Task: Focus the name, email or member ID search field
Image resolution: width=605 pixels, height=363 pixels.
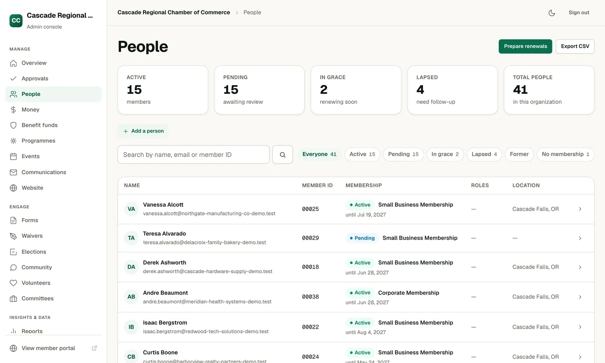Action: (193, 155)
